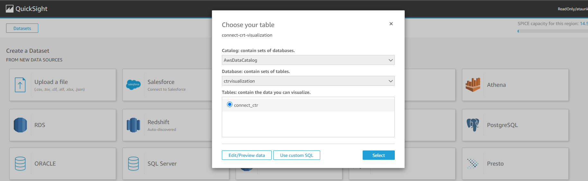Image resolution: width=588 pixels, height=181 pixels.
Task: Click the SPICE capacity progress bar
Action: (552, 31)
